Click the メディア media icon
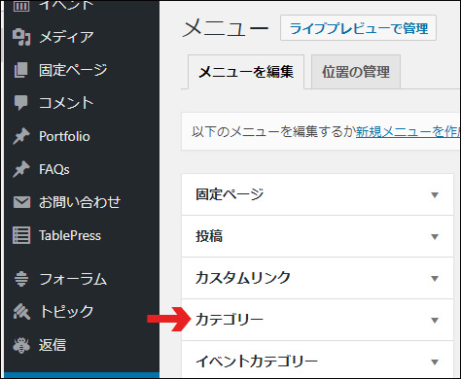This screenshot has height=379, width=461. pos(21,37)
